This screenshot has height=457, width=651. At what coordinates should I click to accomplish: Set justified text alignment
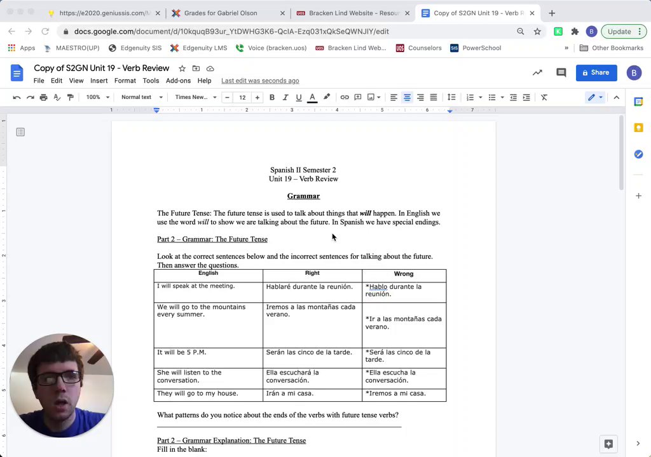coord(434,98)
